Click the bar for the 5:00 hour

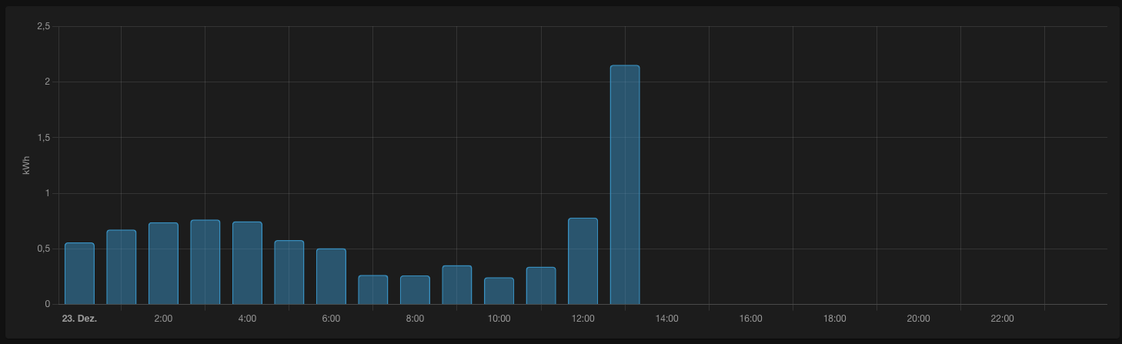coord(289,272)
